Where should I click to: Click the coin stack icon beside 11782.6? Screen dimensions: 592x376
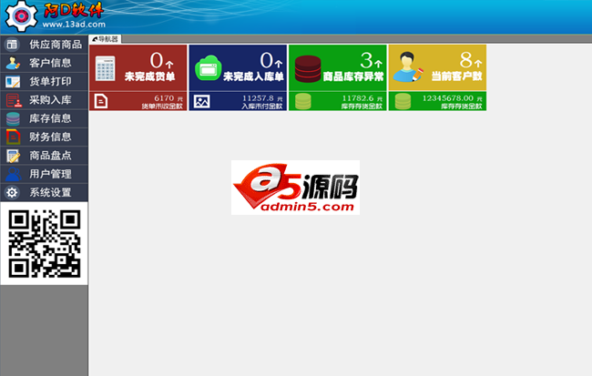tap(302, 101)
